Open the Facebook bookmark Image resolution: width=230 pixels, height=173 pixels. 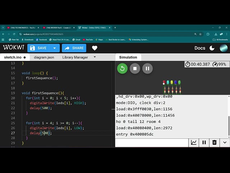(41, 40)
